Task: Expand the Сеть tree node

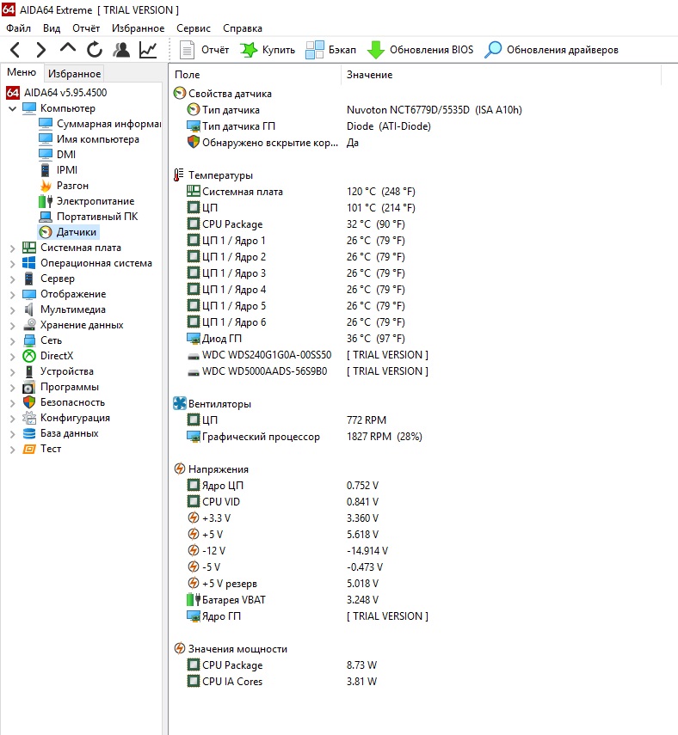Action: point(13,340)
